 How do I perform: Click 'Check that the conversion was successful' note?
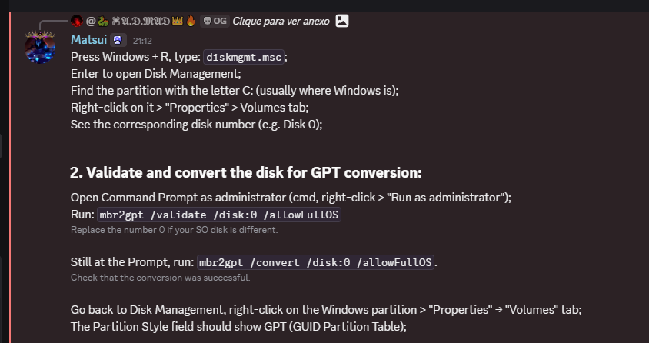[x=160, y=278]
